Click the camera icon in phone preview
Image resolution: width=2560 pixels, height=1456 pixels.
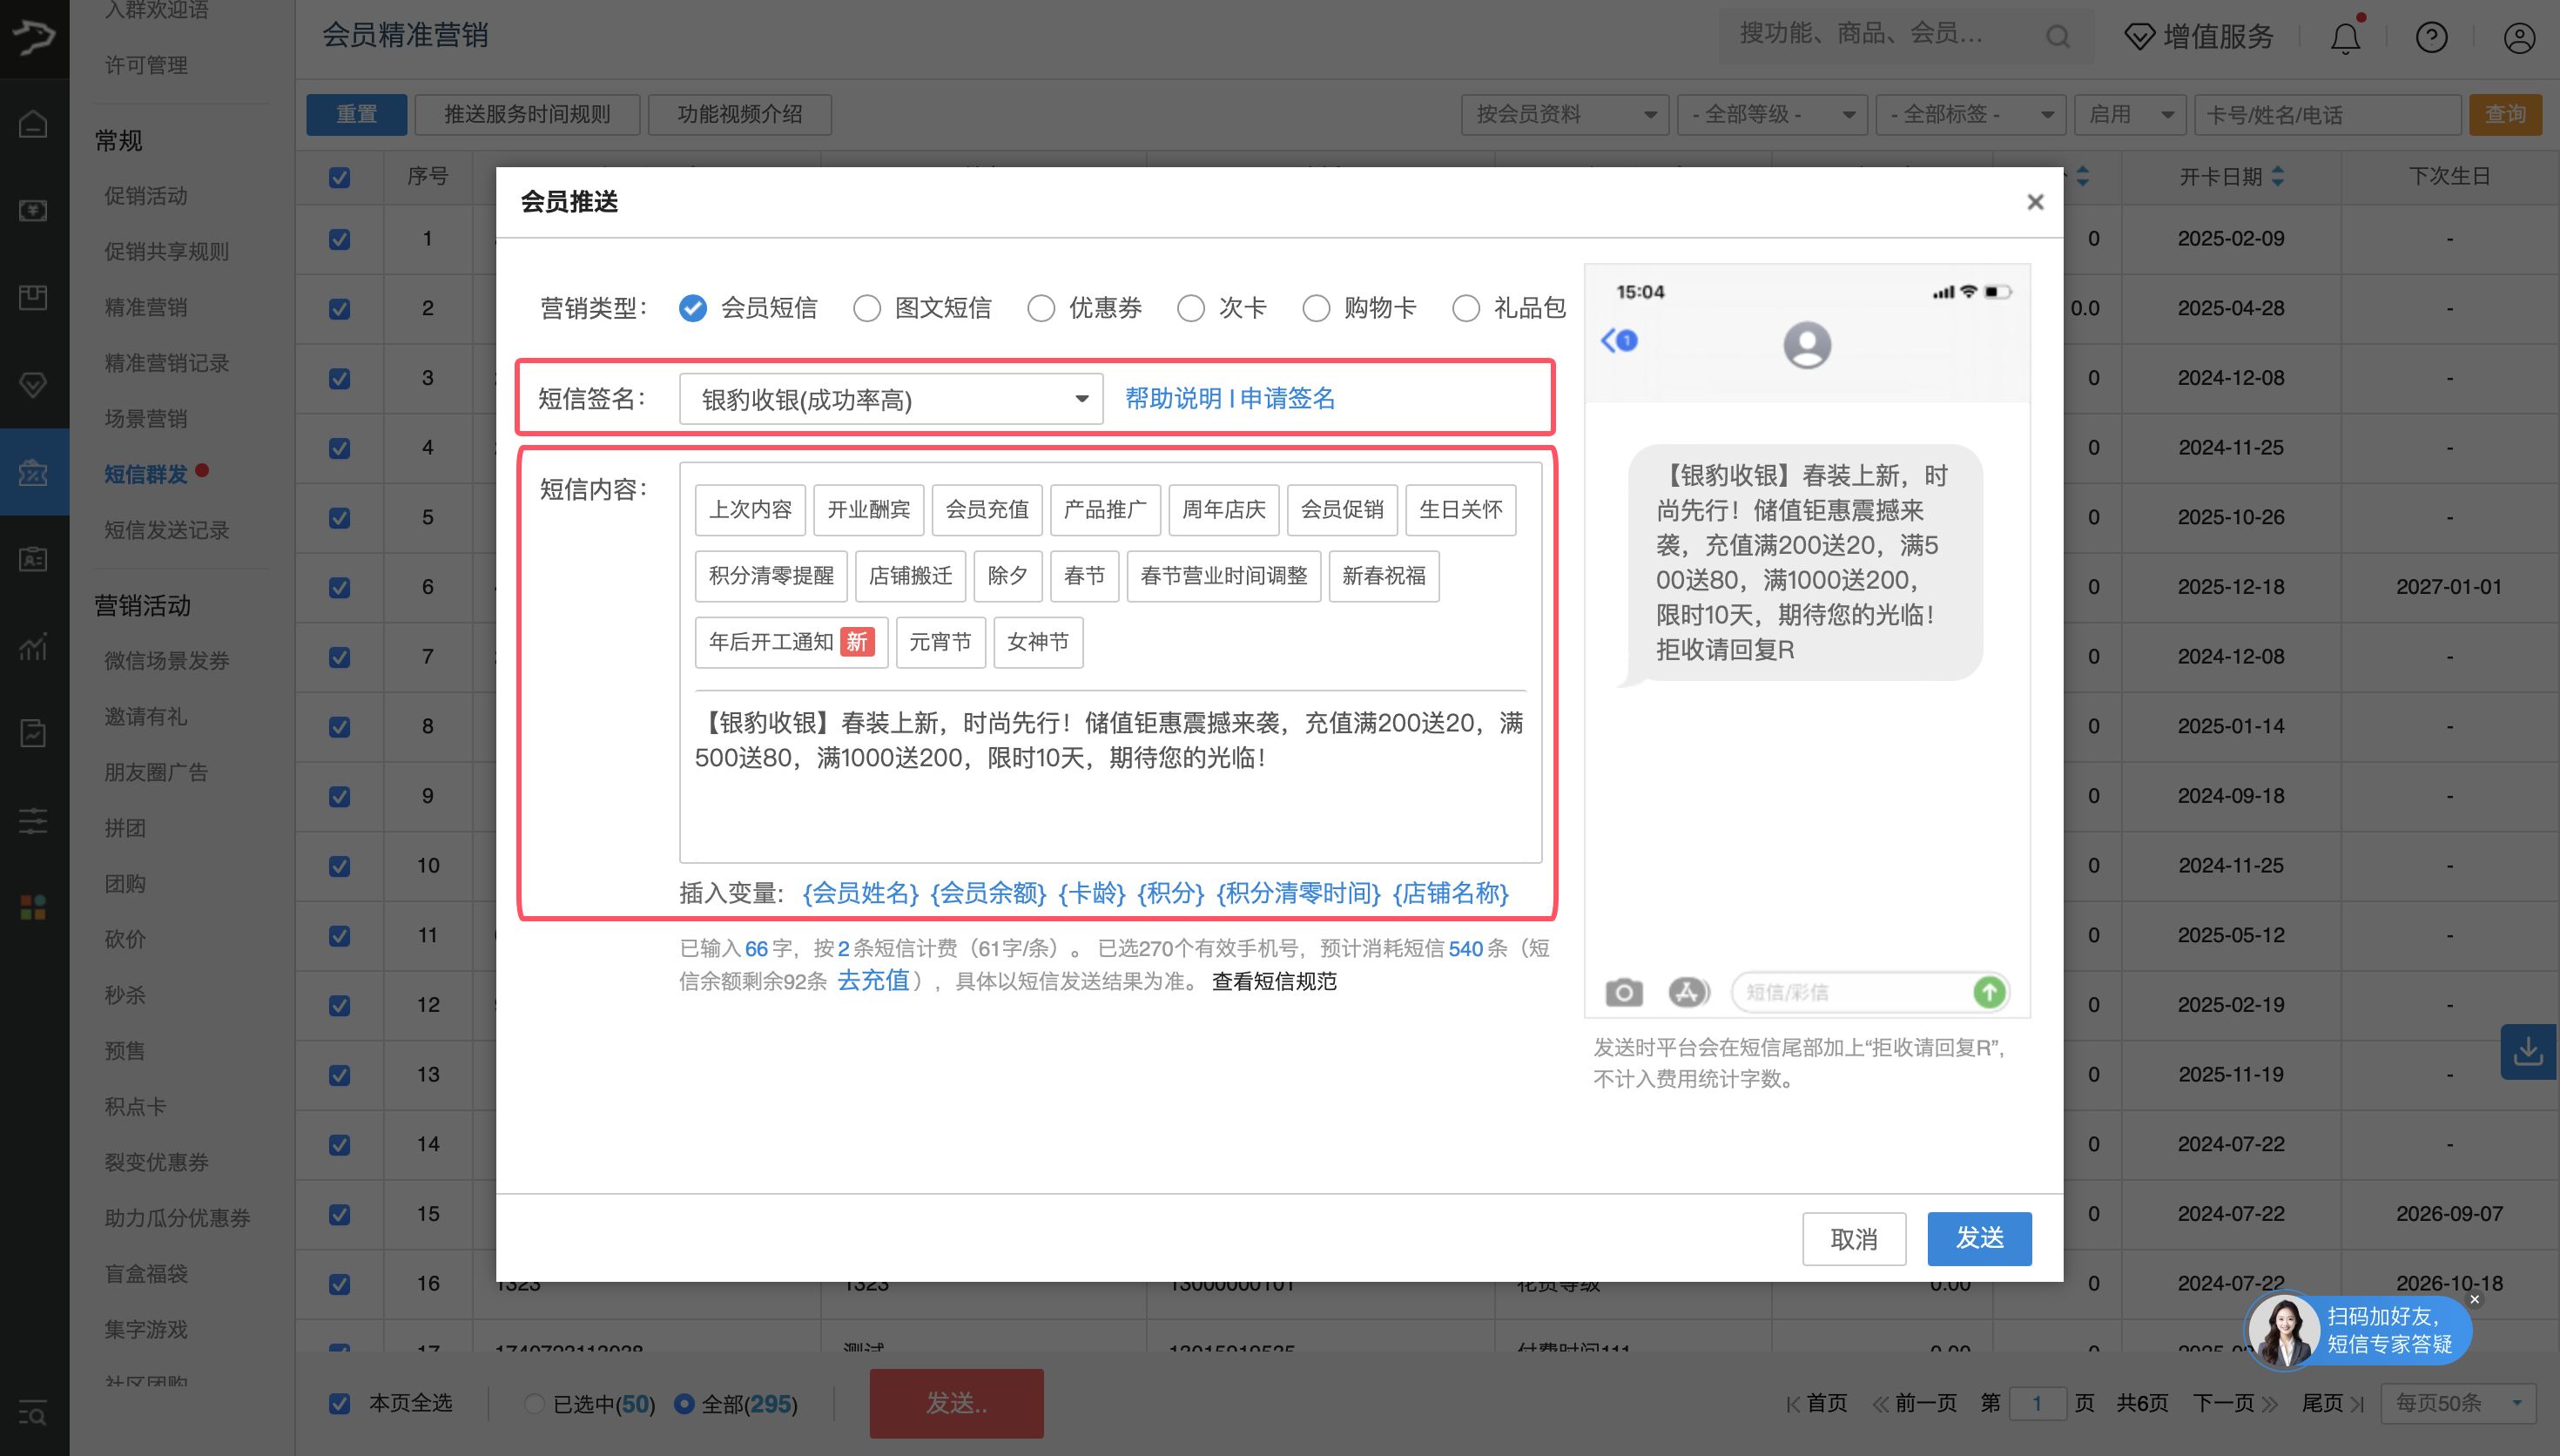coord(1623,991)
